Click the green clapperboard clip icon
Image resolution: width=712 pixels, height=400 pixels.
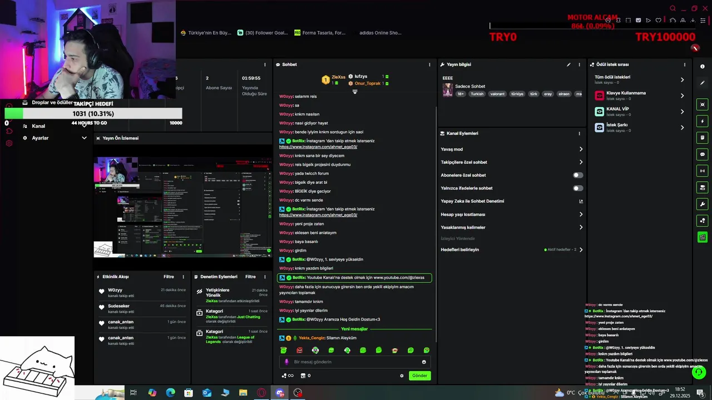coord(703,237)
